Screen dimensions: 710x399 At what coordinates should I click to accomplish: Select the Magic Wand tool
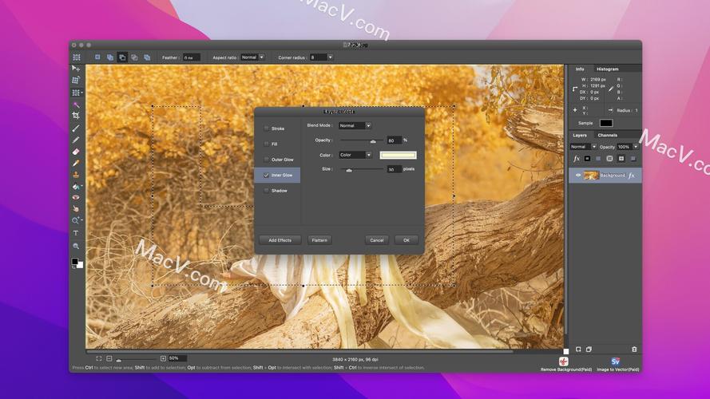(x=76, y=105)
